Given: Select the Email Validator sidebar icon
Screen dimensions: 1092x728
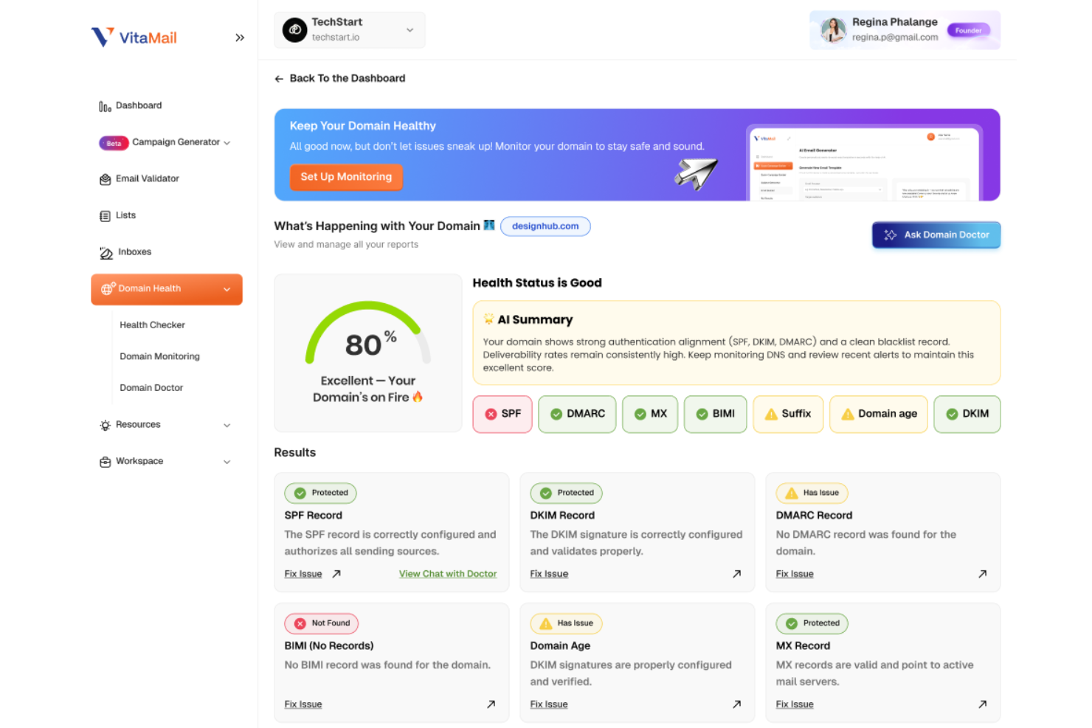Looking at the screenshot, I should pos(105,178).
